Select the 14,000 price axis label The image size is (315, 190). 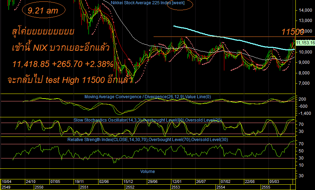point(305,10)
